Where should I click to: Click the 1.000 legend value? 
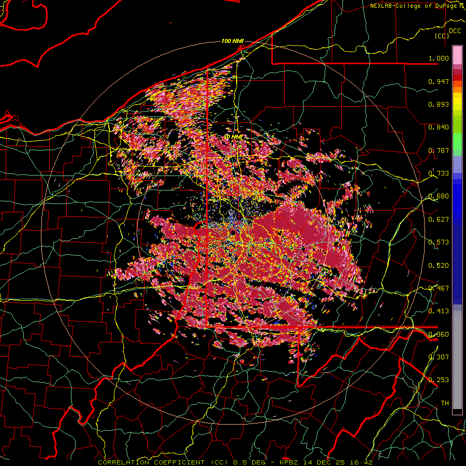tap(439, 58)
